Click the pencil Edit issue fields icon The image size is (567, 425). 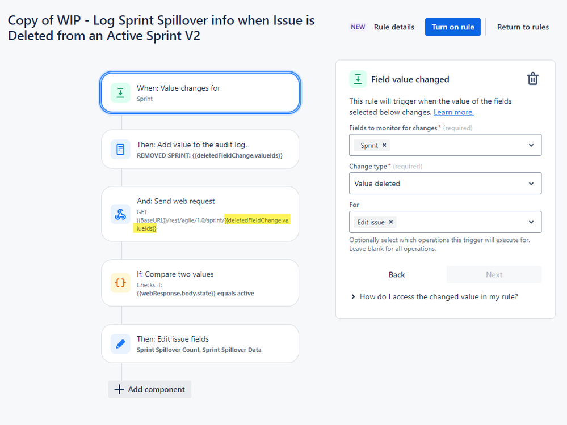click(120, 344)
